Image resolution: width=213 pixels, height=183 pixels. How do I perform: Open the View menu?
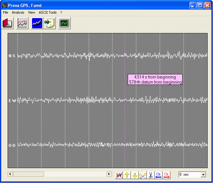click(31, 12)
